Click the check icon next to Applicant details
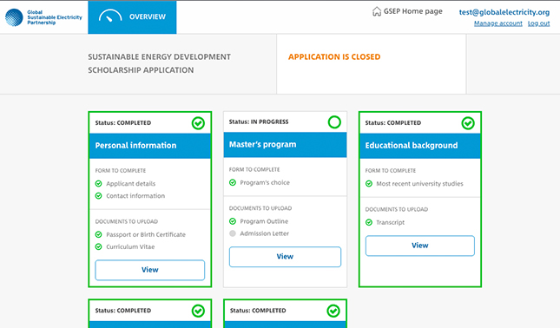Image resolution: width=560 pixels, height=328 pixels. 99,183
